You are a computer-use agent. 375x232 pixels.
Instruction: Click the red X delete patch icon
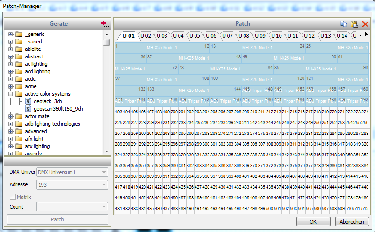365,24
